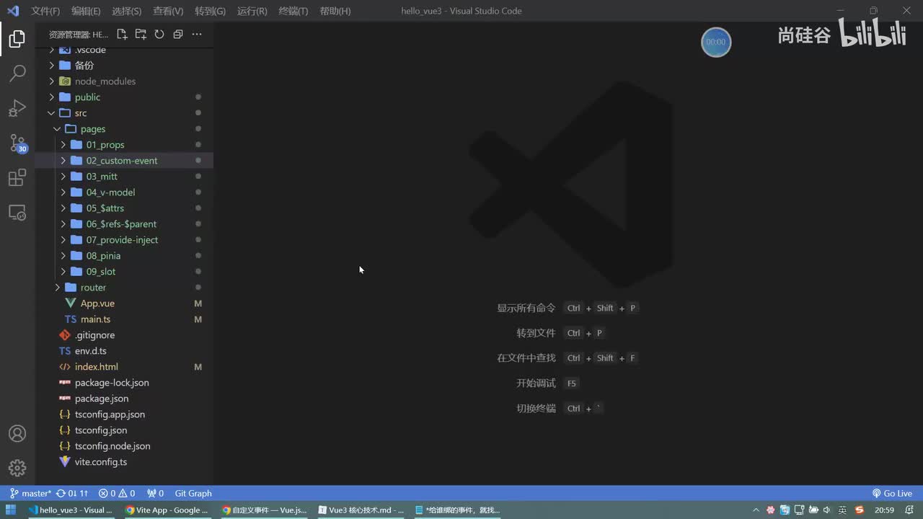Click the master* branch indicator in the status bar
This screenshot has width=923, height=519.
pos(30,494)
